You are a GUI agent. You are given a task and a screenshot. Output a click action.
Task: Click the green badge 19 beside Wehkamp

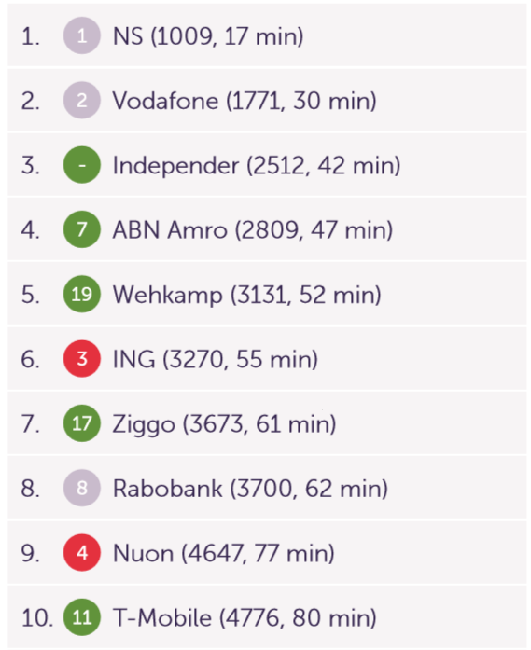click(82, 294)
